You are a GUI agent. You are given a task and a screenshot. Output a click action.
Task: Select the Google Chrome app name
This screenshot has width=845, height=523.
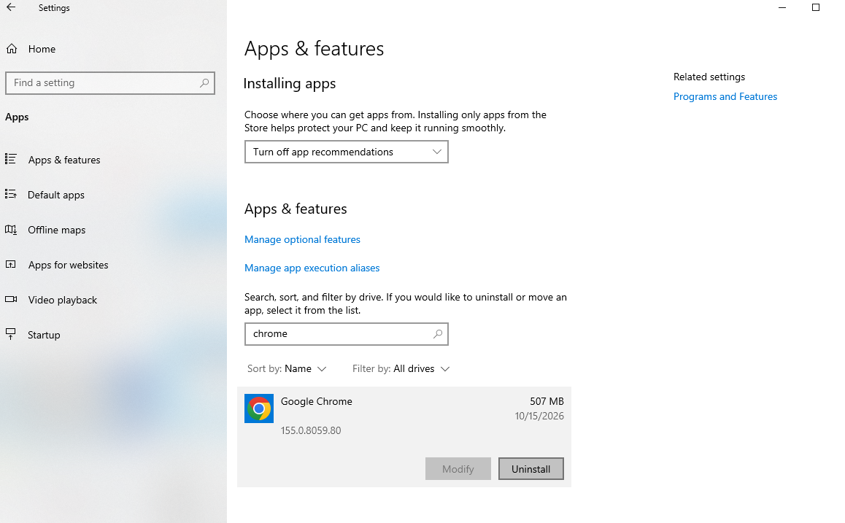click(x=317, y=401)
